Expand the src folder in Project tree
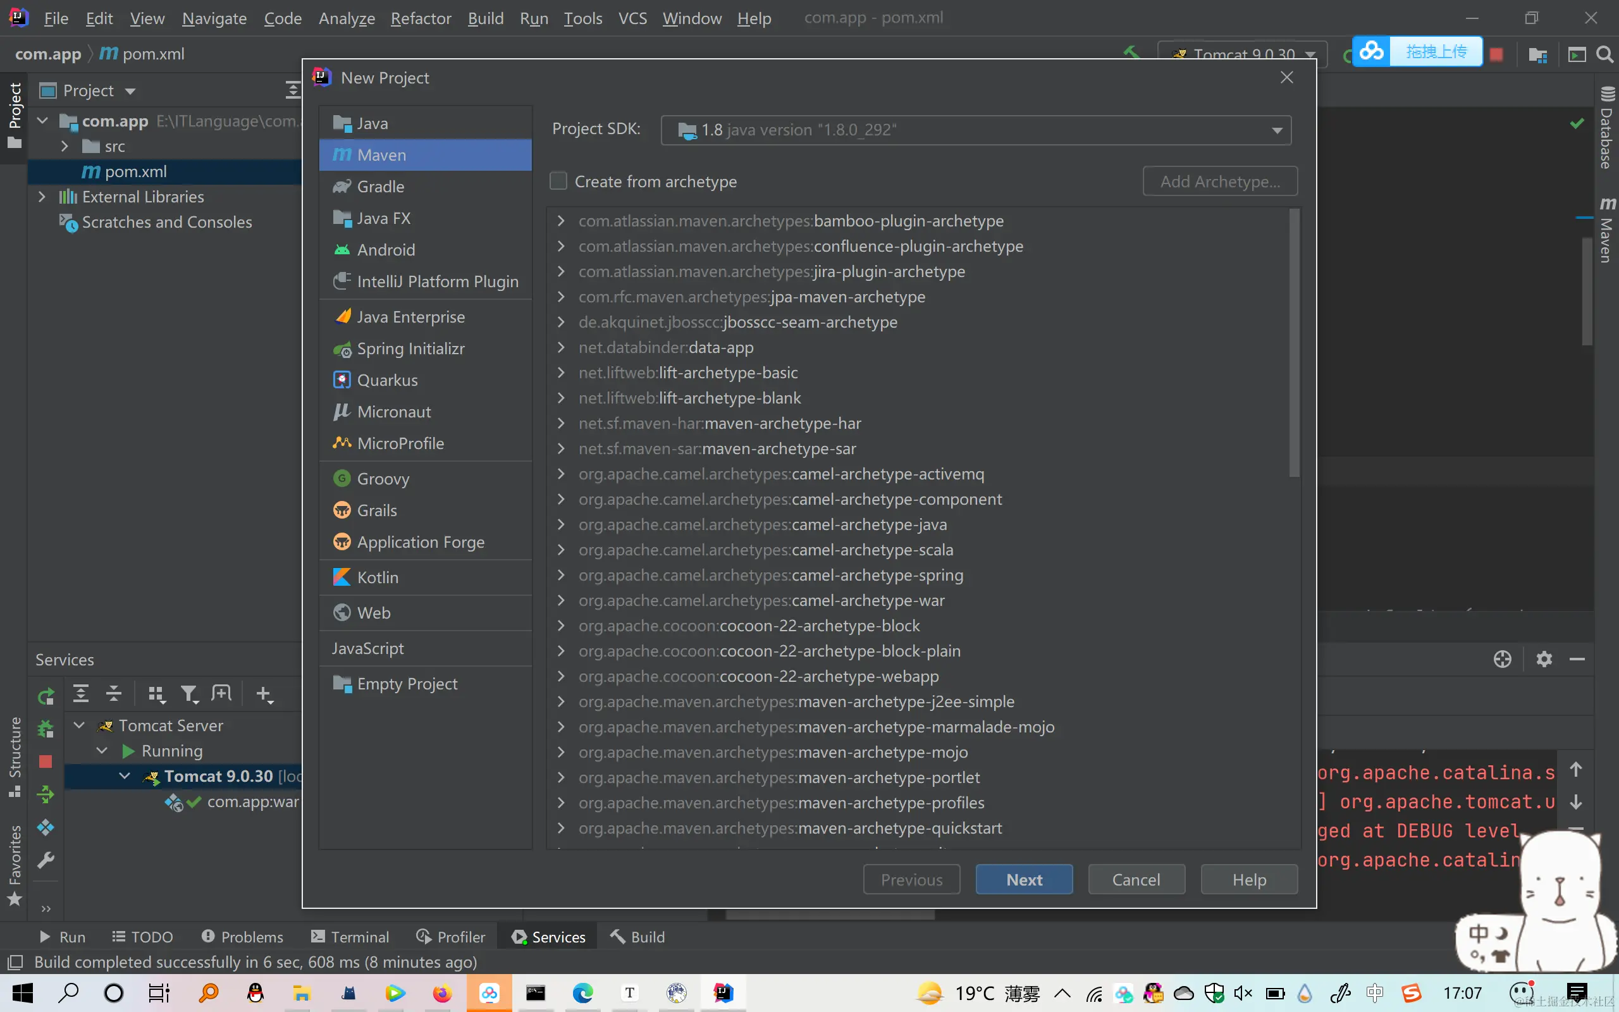Image resolution: width=1619 pixels, height=1012 pixels. (x=65, y=146)
